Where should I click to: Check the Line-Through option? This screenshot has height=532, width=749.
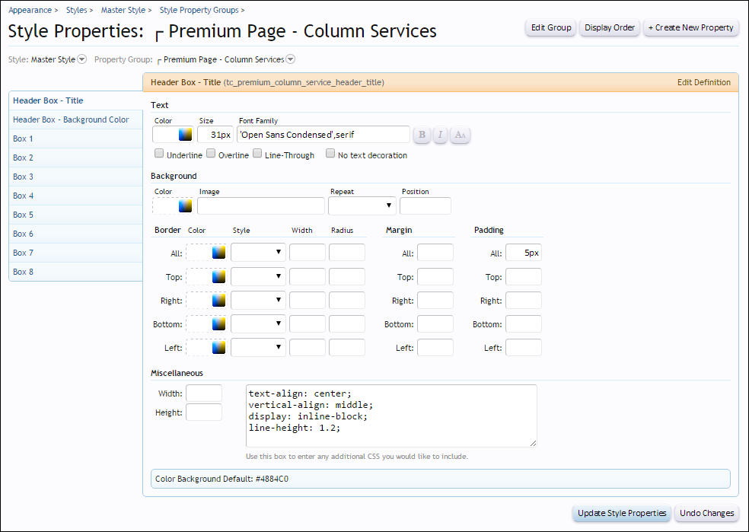point(257,154)
